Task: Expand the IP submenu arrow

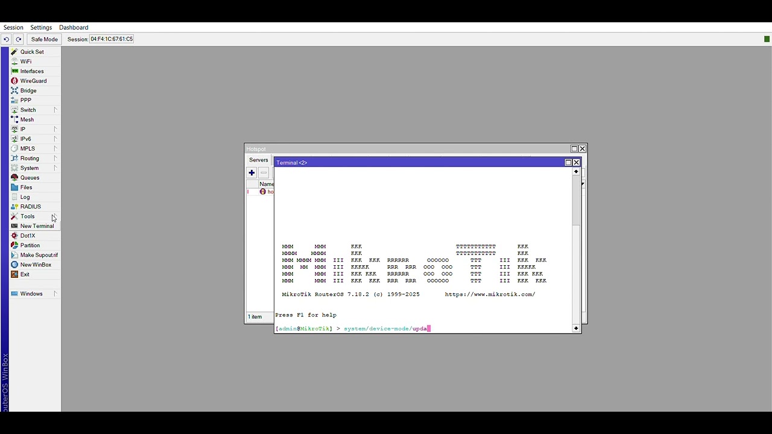Action: (x=55, y=129)
